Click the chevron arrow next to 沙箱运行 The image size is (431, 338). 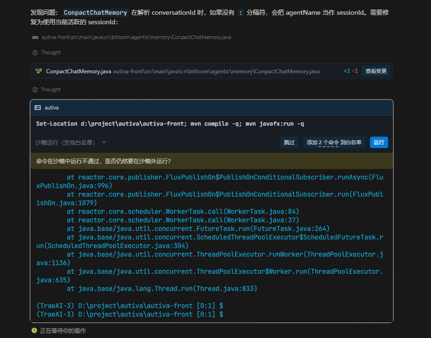104,142
